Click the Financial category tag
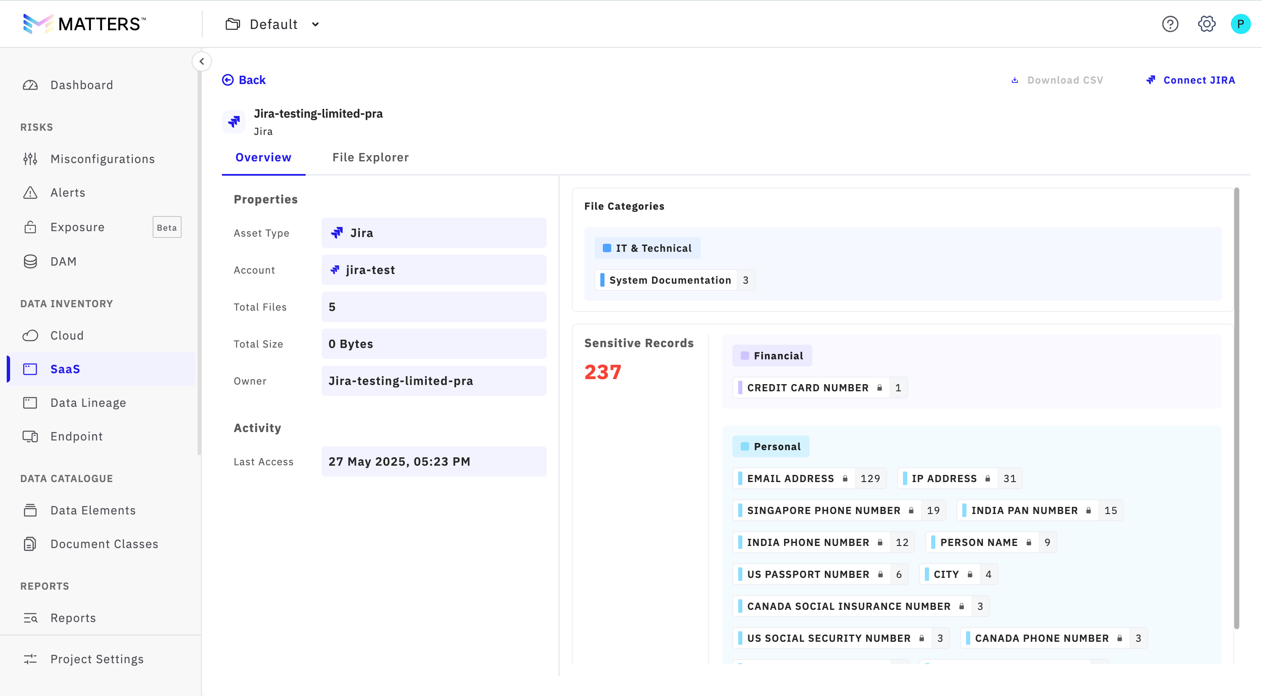1262x696 pixels. click(x=771, y=356)
